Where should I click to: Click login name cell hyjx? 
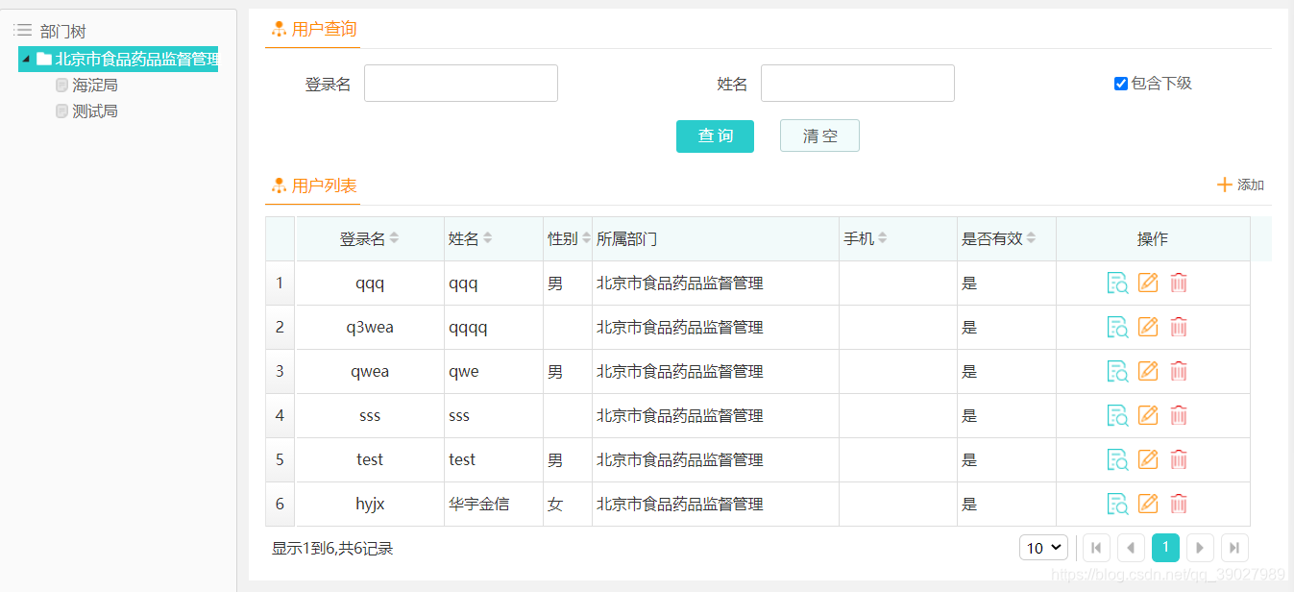(370, 505)
